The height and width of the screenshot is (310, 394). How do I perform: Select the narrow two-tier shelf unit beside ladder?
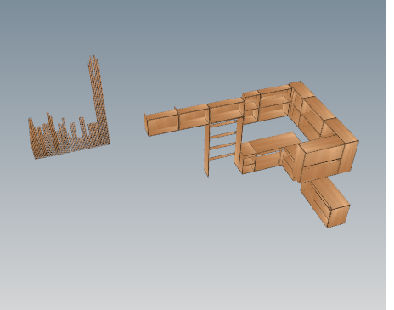point(250,108)
